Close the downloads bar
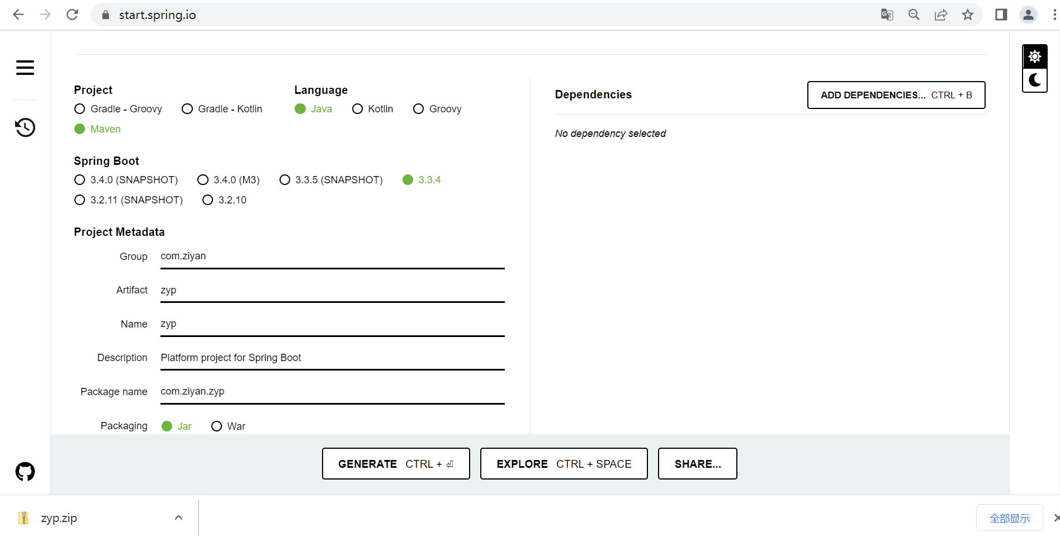Image resolution: width=1060 pixels, height=541 pixels. coord(1056,518)
